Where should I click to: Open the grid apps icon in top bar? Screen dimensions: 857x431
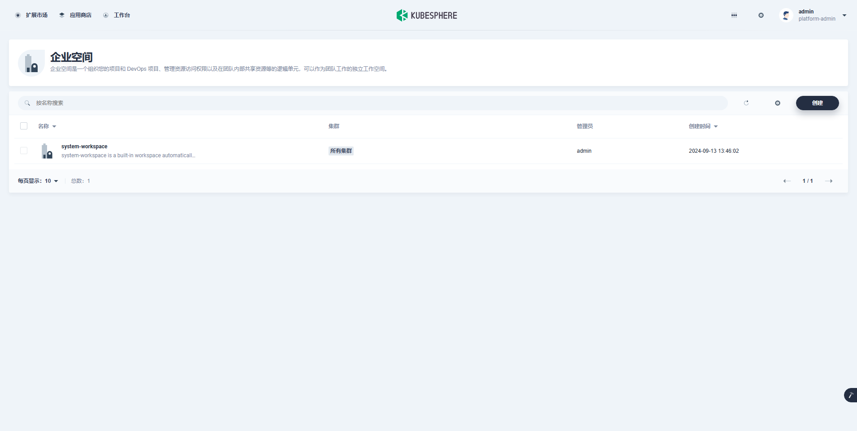click(x=734, y=15)
